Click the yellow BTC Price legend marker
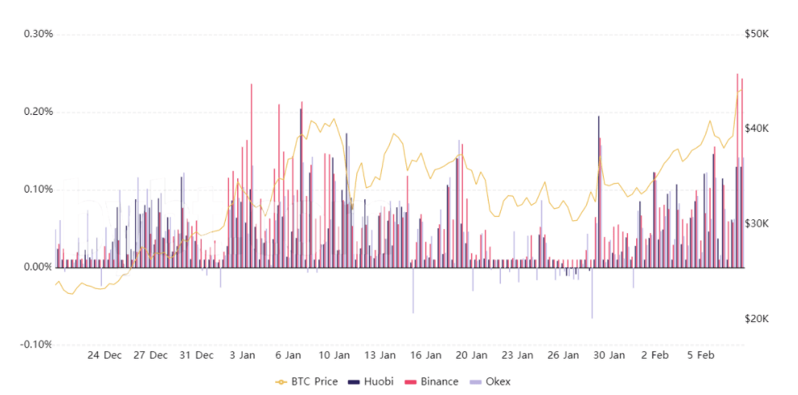The height and width of the screenshot is (395, 798). pyautogui.click(x=282, y=381)
